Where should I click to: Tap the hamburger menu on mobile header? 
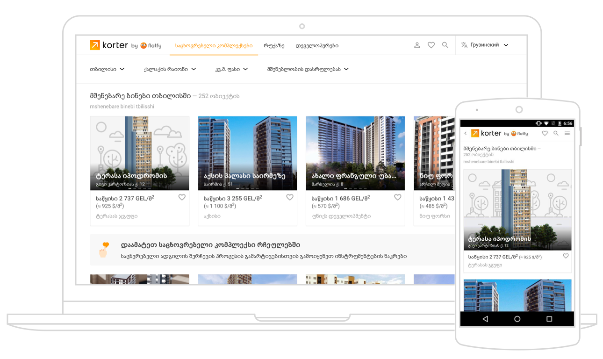pos(567,134)
